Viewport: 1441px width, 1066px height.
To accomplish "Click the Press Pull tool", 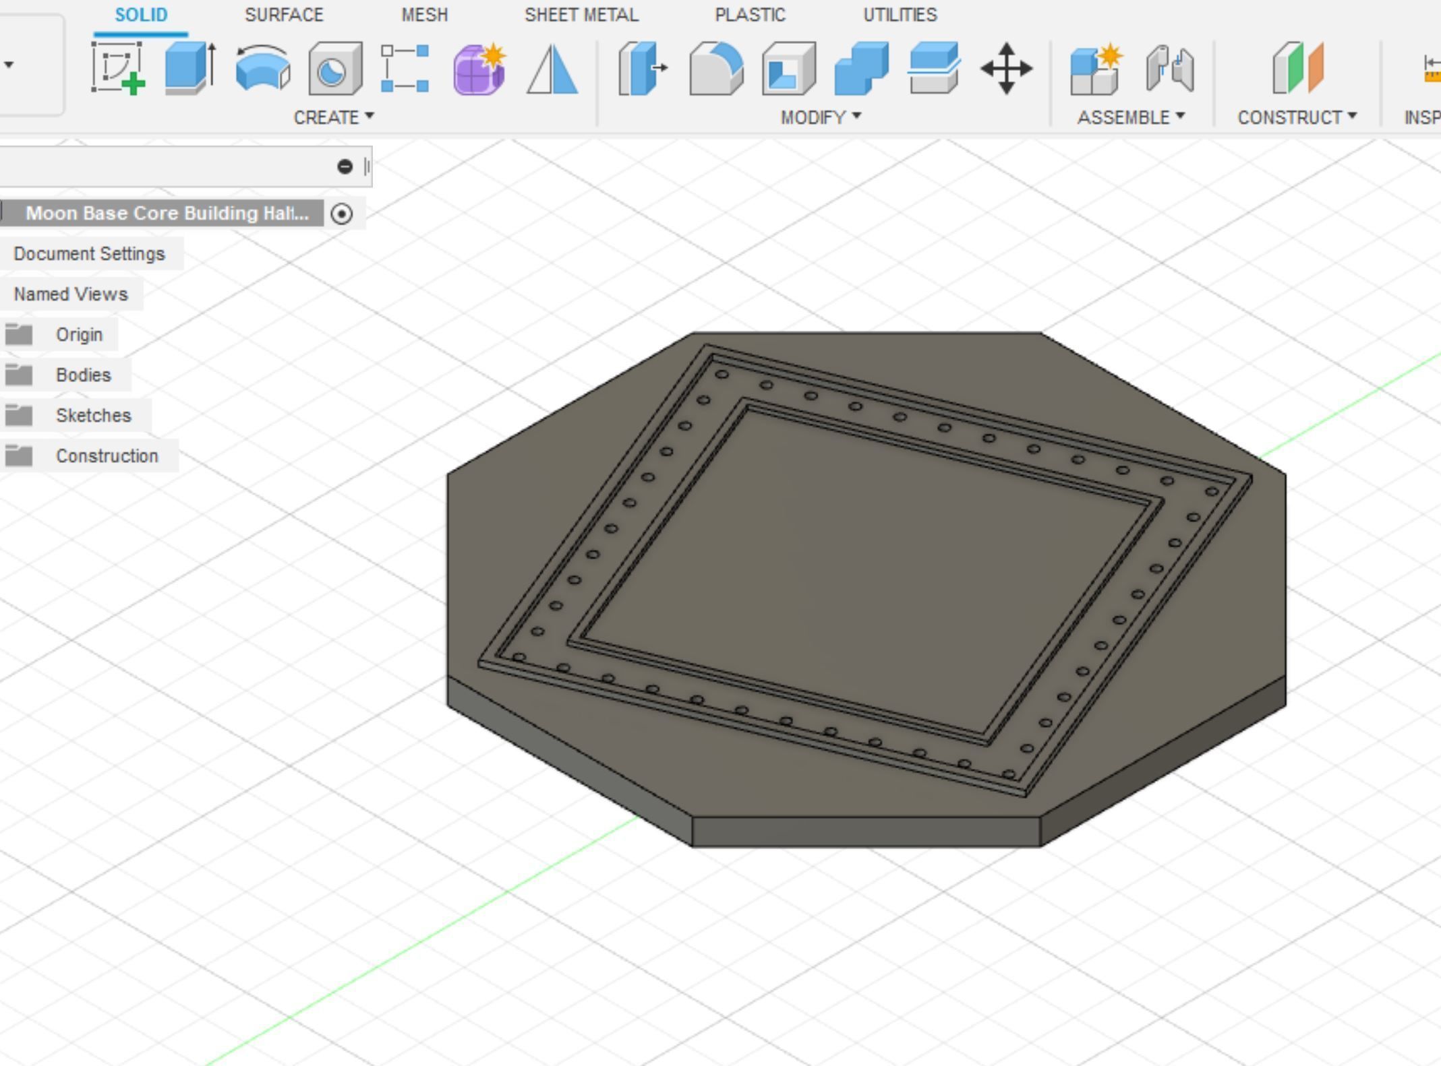I will 642,68.
